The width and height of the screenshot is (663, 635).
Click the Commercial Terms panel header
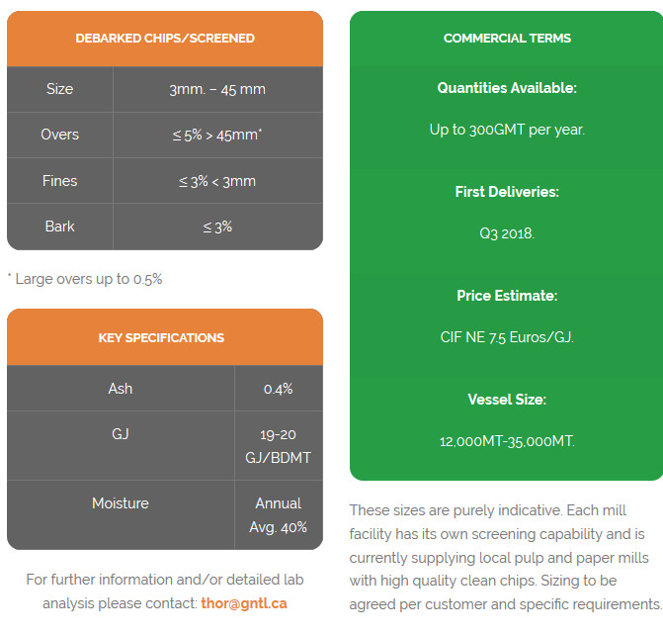pyautogui.click(x=507, y=39)
